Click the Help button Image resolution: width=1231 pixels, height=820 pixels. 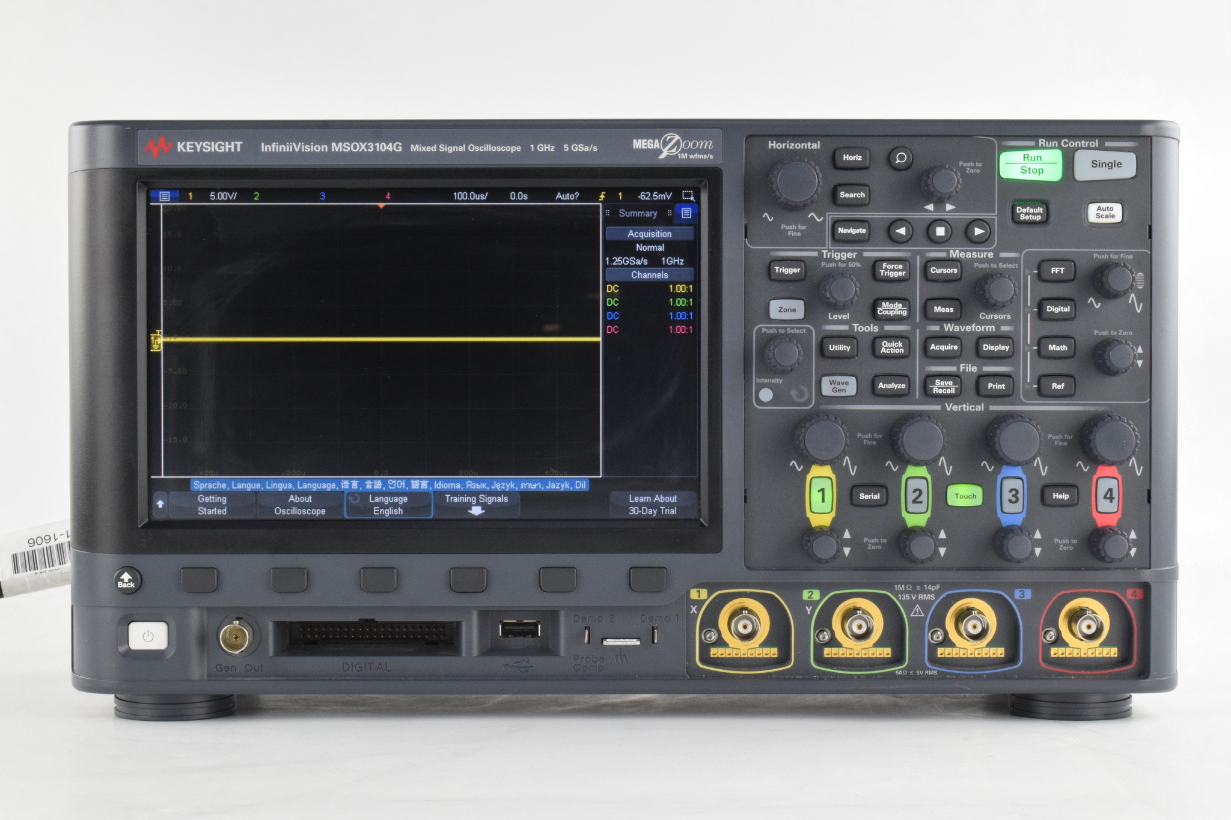1060,496
